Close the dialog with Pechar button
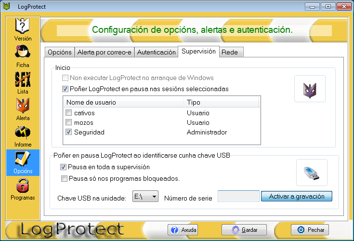The height and width of the screenshot is (241, 354). pyautogui.click(x=310, y=230)
